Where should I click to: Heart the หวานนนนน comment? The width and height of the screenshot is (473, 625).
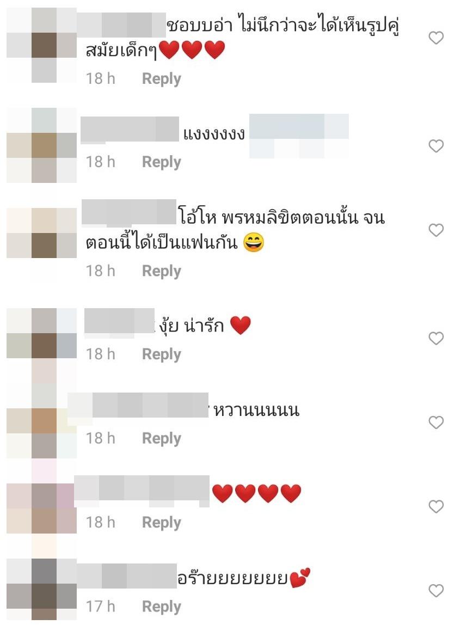pos(436,422)
